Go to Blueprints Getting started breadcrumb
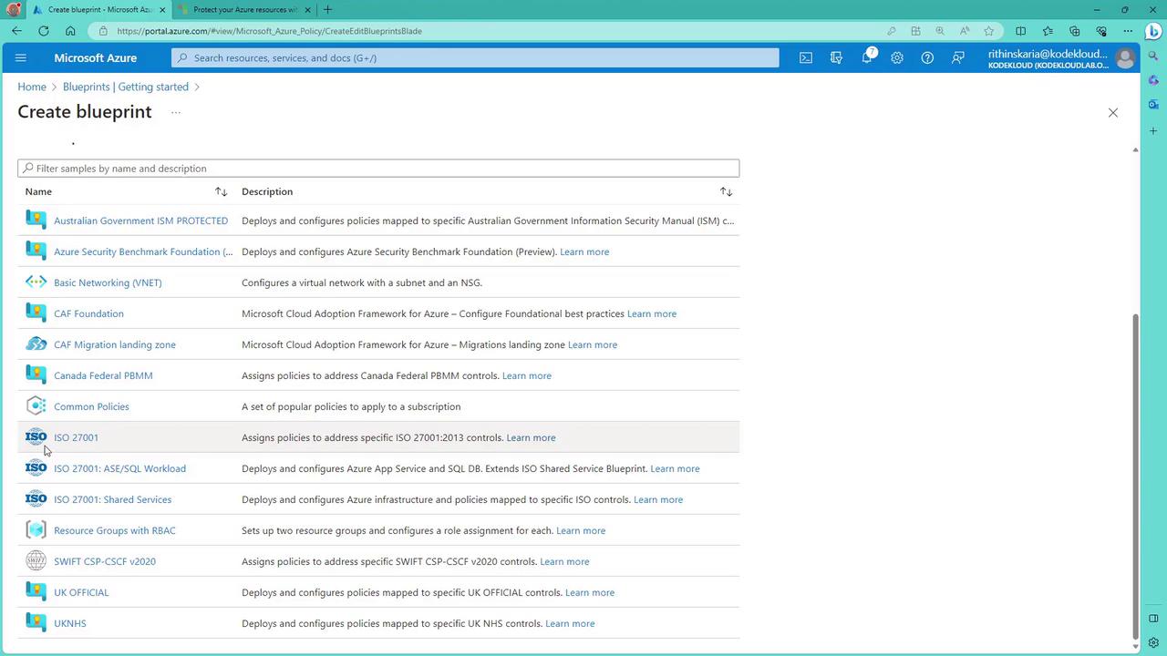 click(x=126, y=87)
